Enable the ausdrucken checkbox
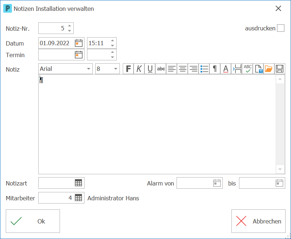Viewport: 291px width, 239px height. click(281, 28)
